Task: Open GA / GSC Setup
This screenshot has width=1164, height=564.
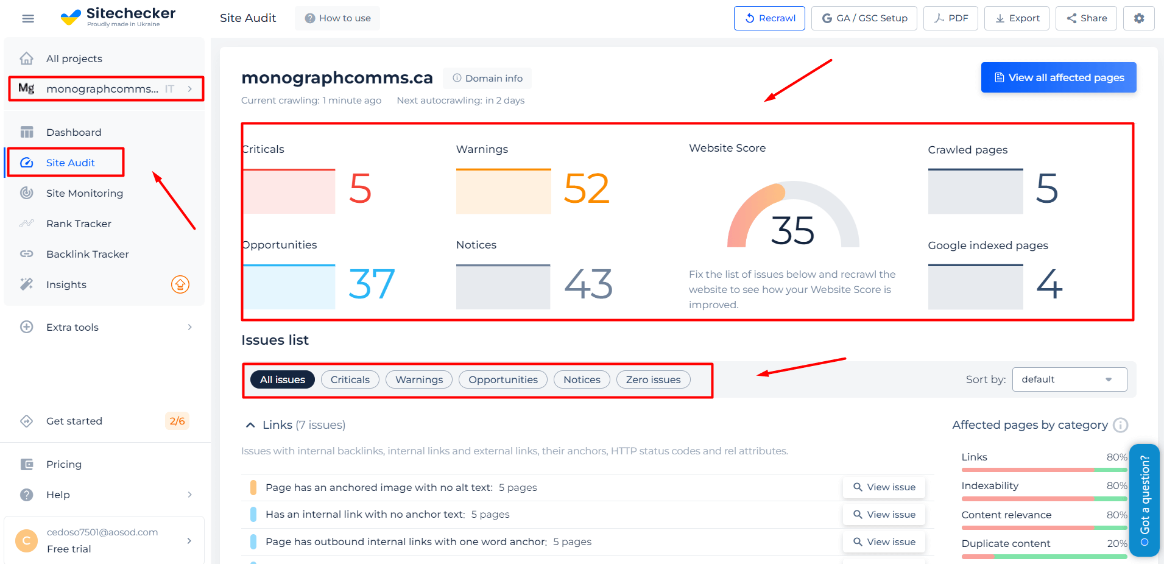Action: tap(864, 18)
